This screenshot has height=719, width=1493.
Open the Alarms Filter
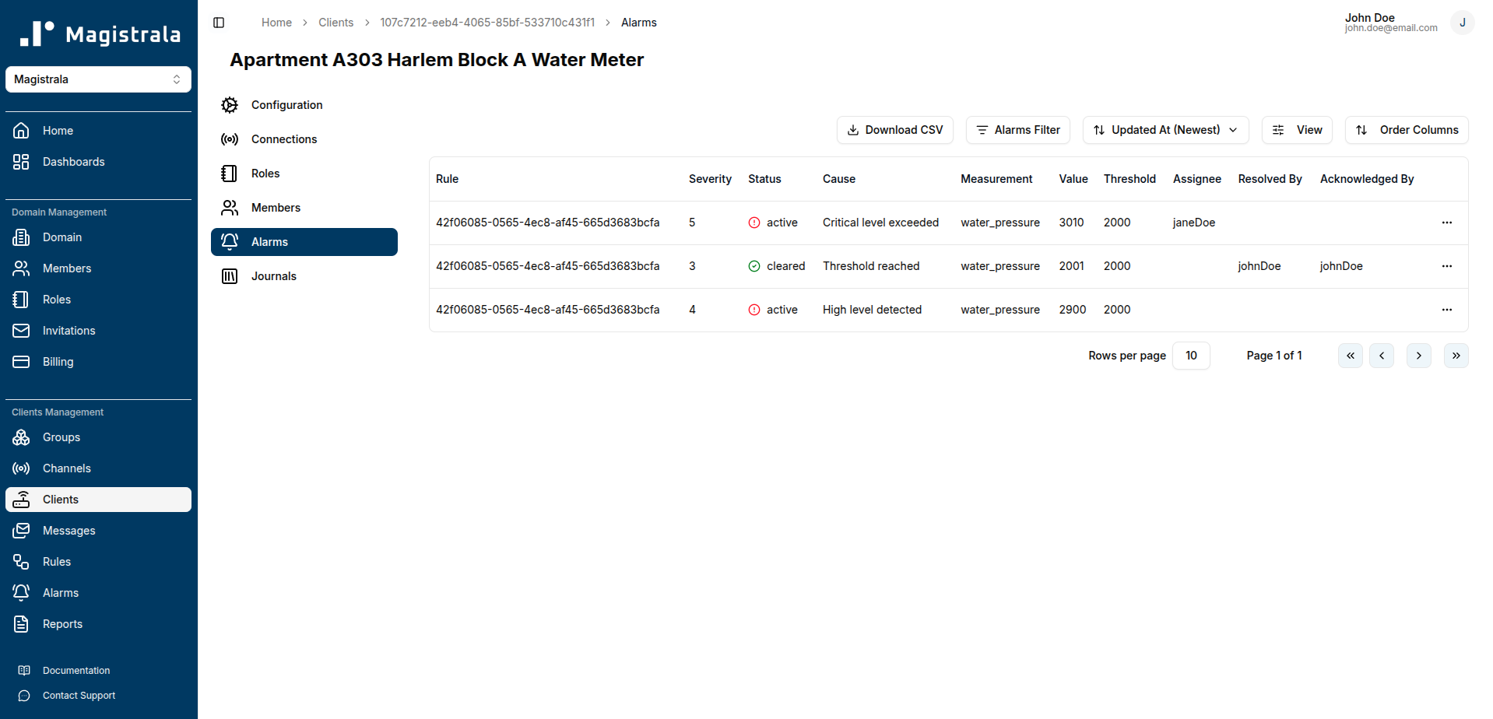click(x=1017, y=130)
